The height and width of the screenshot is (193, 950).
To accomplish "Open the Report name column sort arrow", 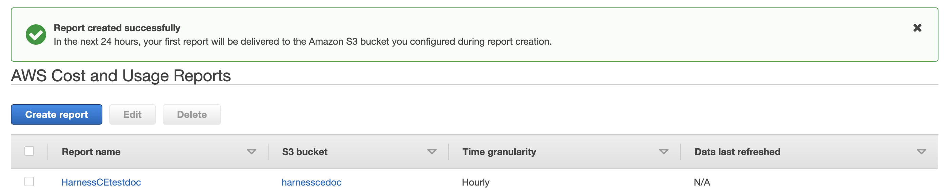I will pos(252,152).
